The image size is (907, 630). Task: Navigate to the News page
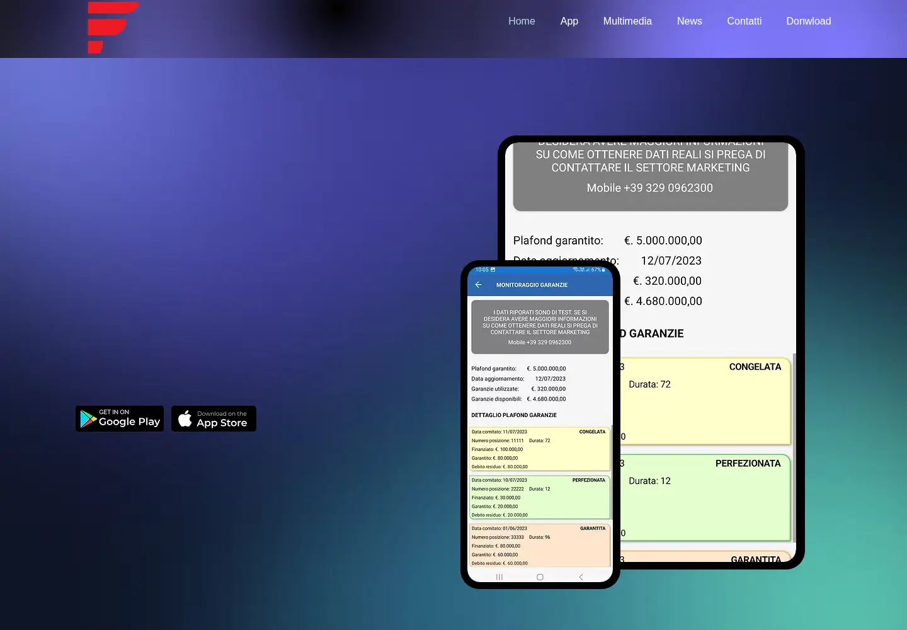click(x=689, y=21)
